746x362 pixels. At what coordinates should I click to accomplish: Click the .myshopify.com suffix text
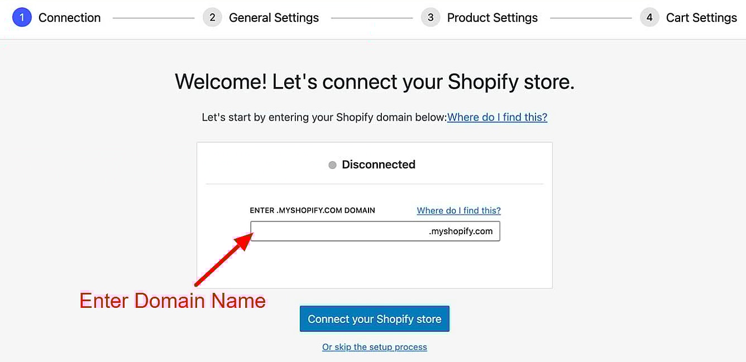[x=461, y=231]
